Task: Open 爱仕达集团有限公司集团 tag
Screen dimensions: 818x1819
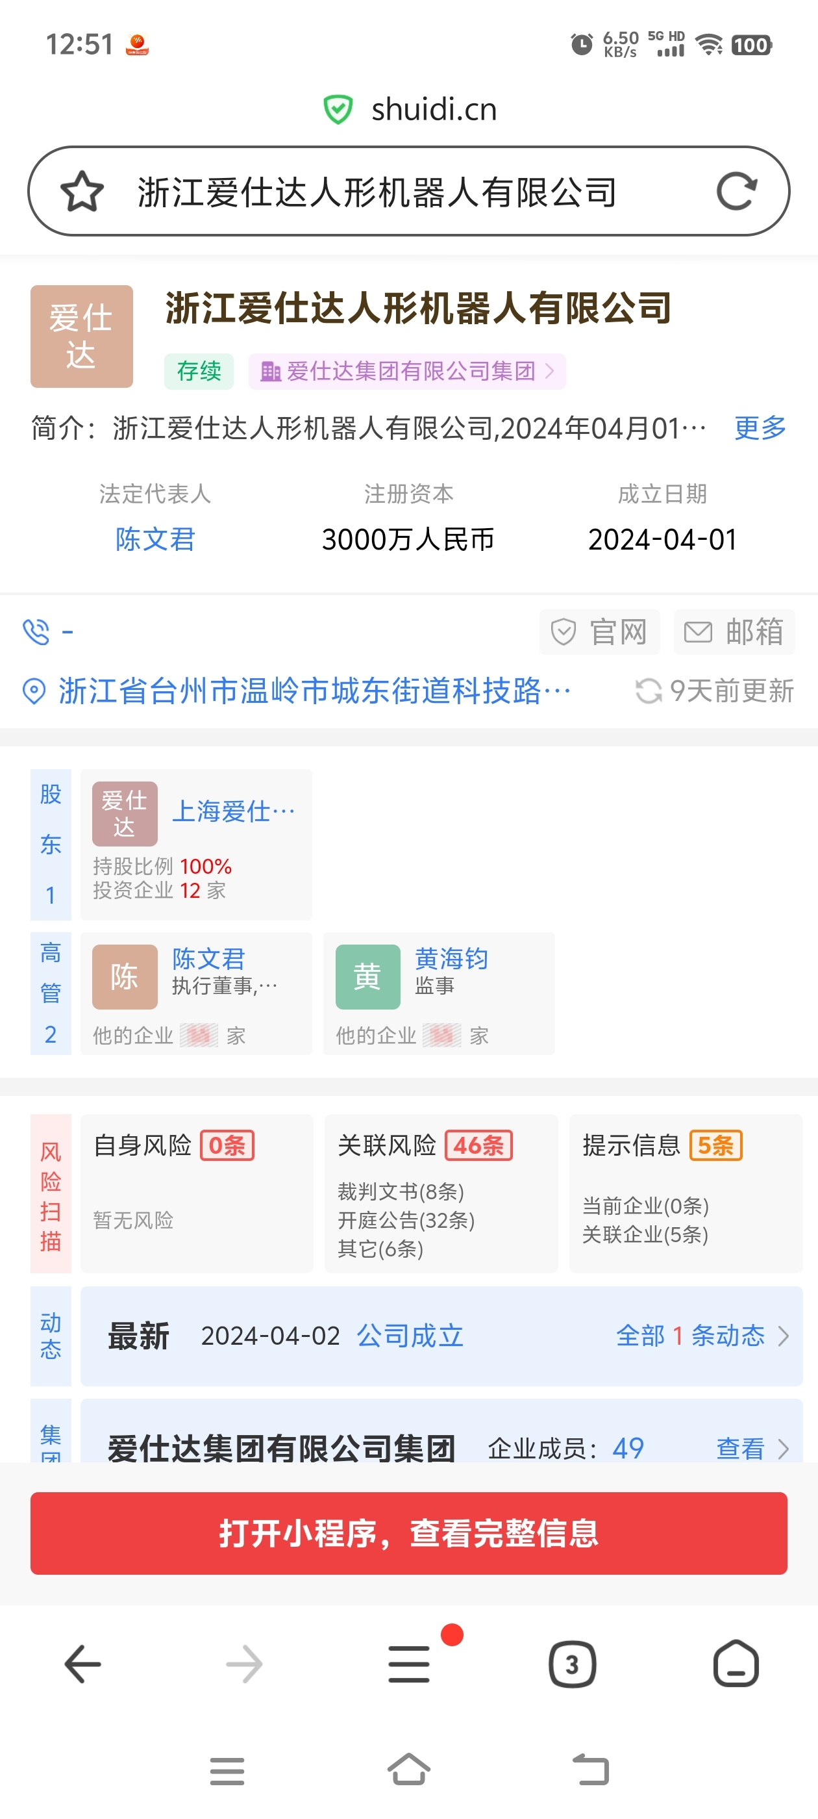Action: pyautogui.click(x=407, y=372)
